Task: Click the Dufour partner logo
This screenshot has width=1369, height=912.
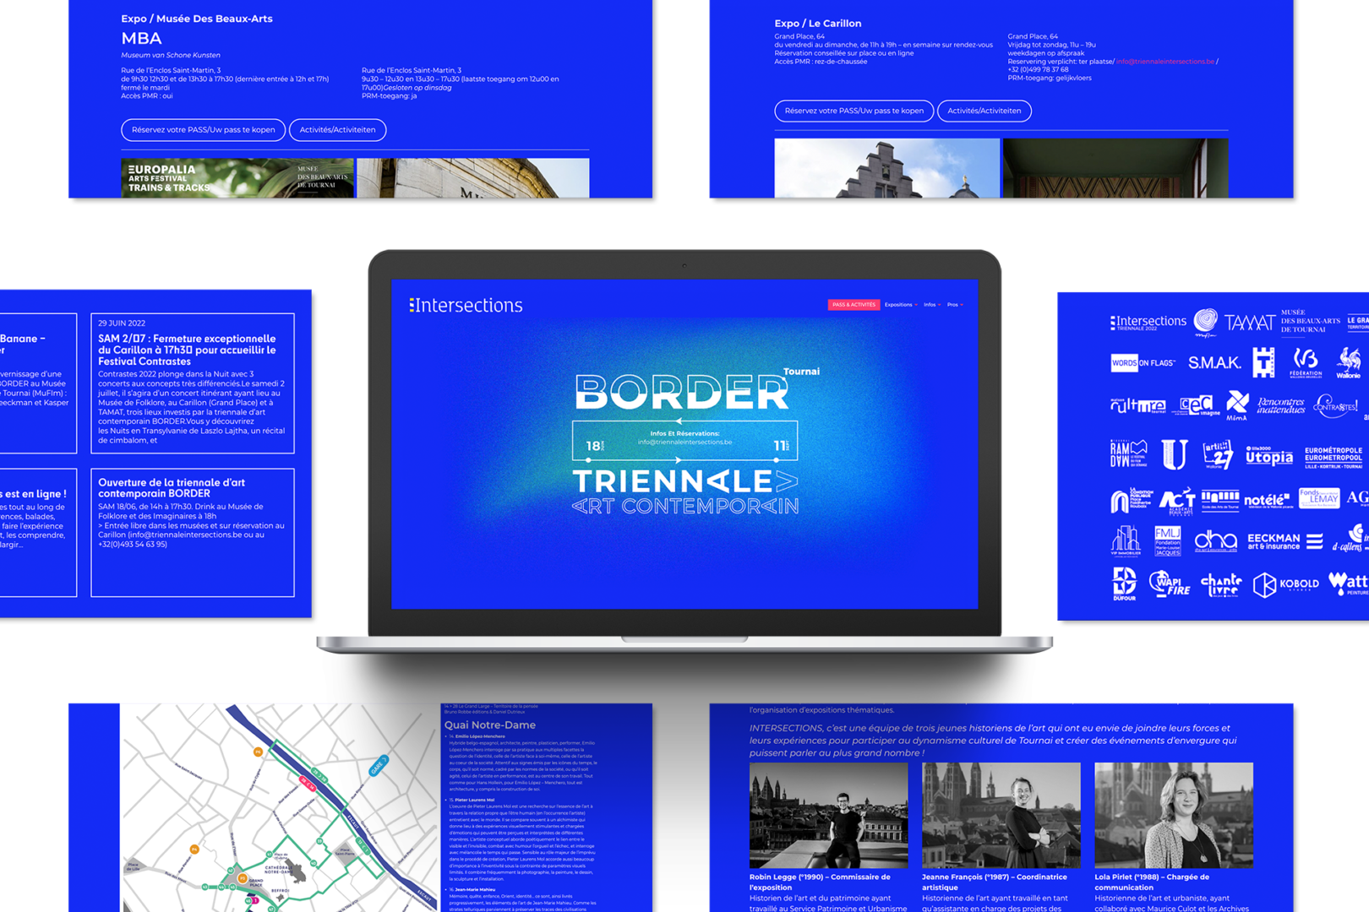Action: [1124, 584]
